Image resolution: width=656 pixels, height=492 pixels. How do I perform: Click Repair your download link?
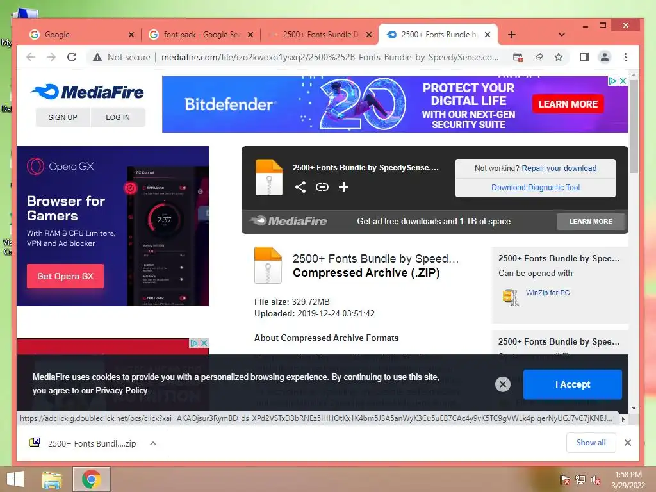pyautogui.click(x=559, y=168)
